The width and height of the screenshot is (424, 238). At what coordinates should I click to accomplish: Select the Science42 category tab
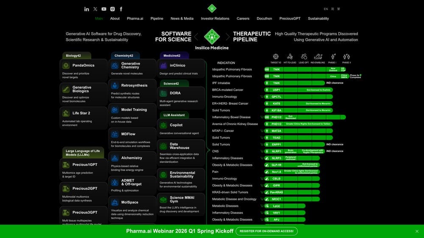click(174, 84)
